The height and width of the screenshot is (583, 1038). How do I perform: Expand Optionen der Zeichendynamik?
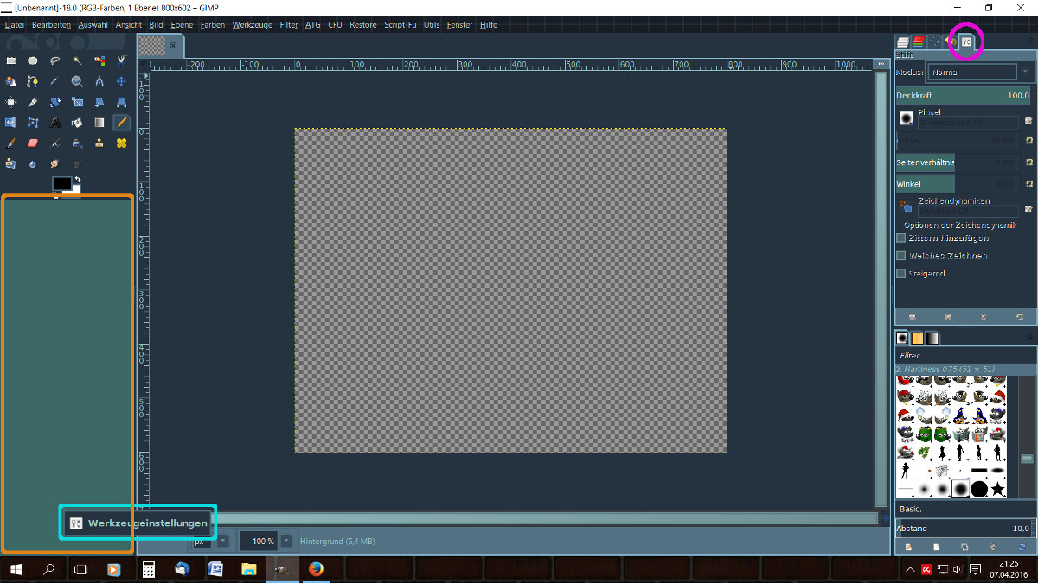(x=900, y=225)
